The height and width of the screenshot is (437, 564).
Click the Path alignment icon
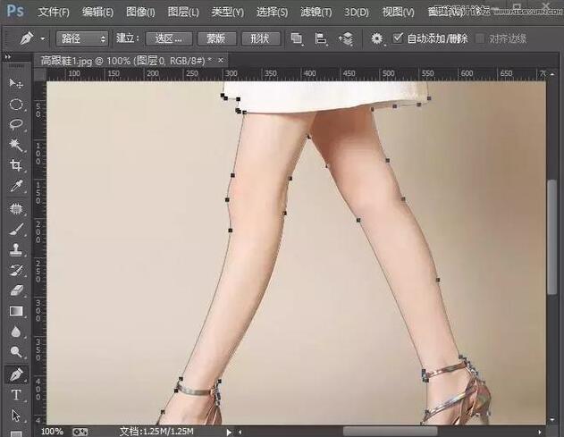[x=321, y=38]
